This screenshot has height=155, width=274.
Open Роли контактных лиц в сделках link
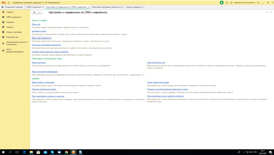pyautogui.click(x=165, y=96)
